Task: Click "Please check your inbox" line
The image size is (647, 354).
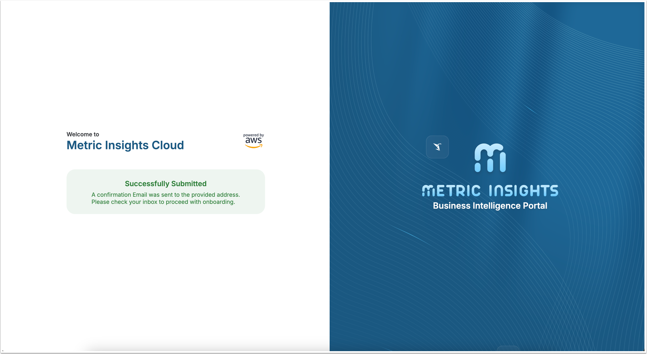Action: (x=163, y=202)
